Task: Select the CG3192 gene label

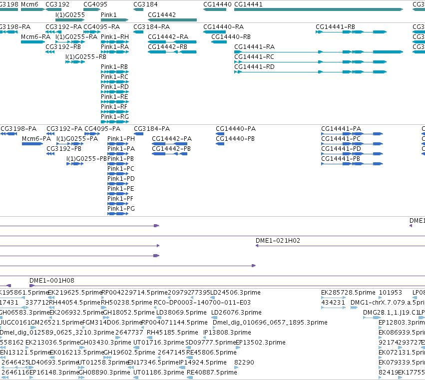Action: (x=57, y=4)
